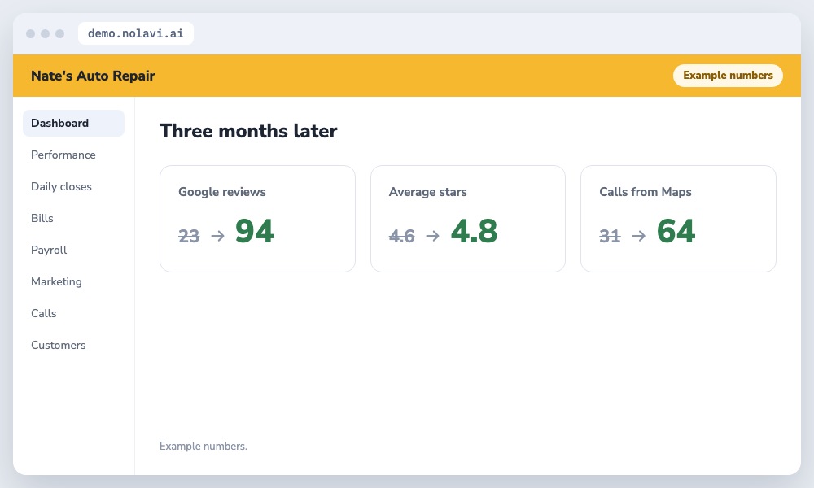Image resolution: width=814 pixels, height=488 pixels.
Task: Click the struck-through 4.6 value
Action: [x=402, y=236]
